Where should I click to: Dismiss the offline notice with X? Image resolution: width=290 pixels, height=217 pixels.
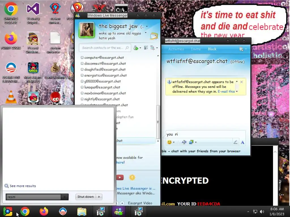(x=242, y=82)
